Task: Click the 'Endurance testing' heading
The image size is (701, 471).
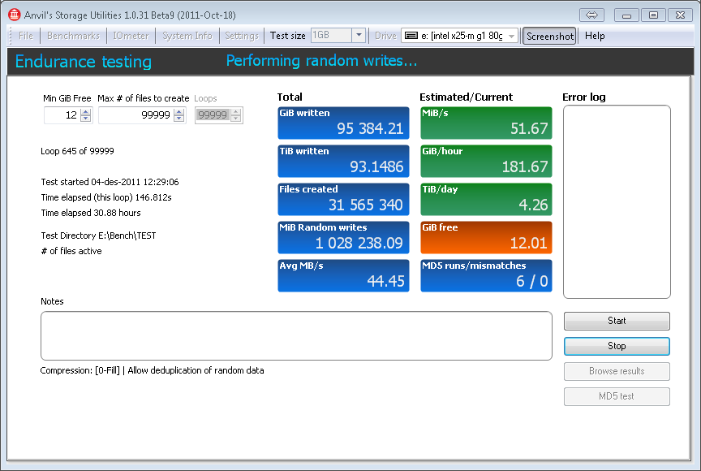Action: (83, 61)
